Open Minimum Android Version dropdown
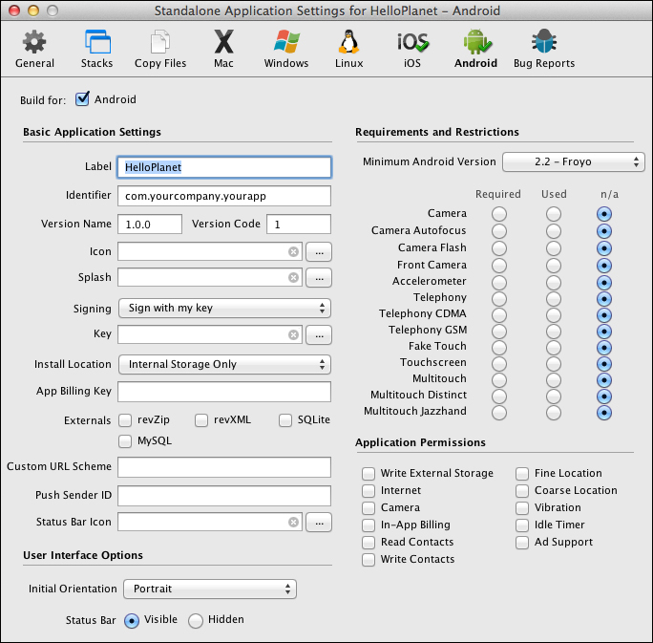This screenshot has height=643, width=653. tap(574, 161)
